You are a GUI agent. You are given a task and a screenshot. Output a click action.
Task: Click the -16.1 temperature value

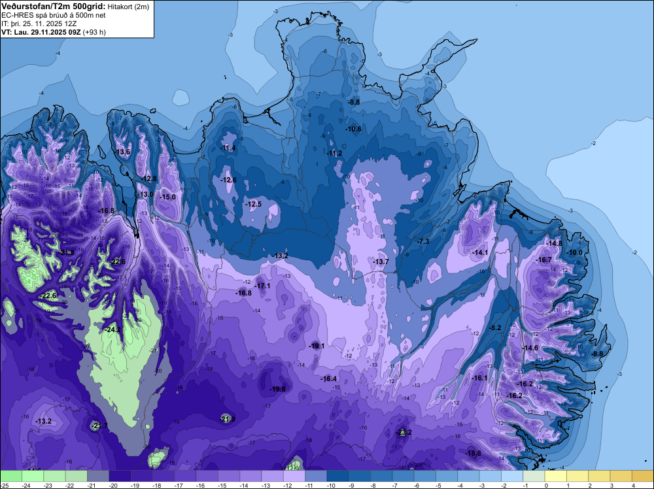tap(479, 378)
